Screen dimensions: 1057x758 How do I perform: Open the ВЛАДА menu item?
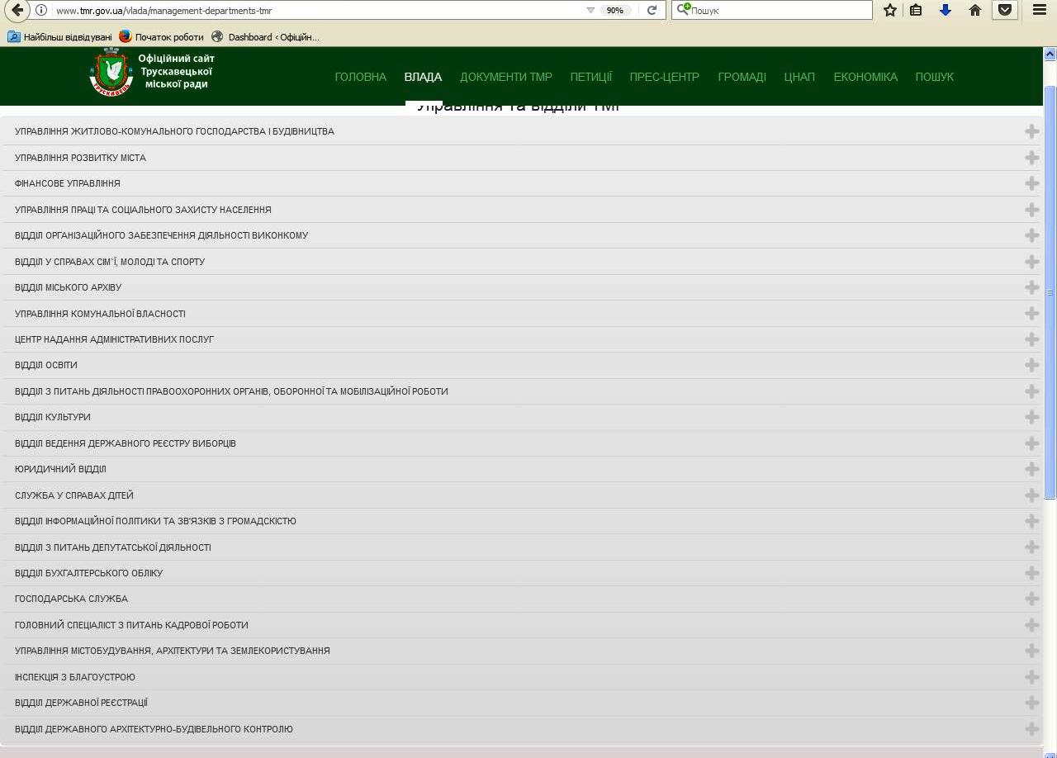423,77
